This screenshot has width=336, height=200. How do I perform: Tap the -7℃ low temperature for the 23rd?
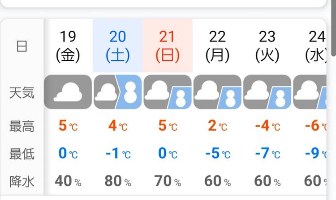click(x=267, y=154)
